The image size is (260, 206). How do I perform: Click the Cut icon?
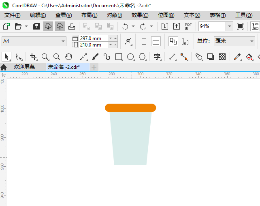[x=87, y=26]
